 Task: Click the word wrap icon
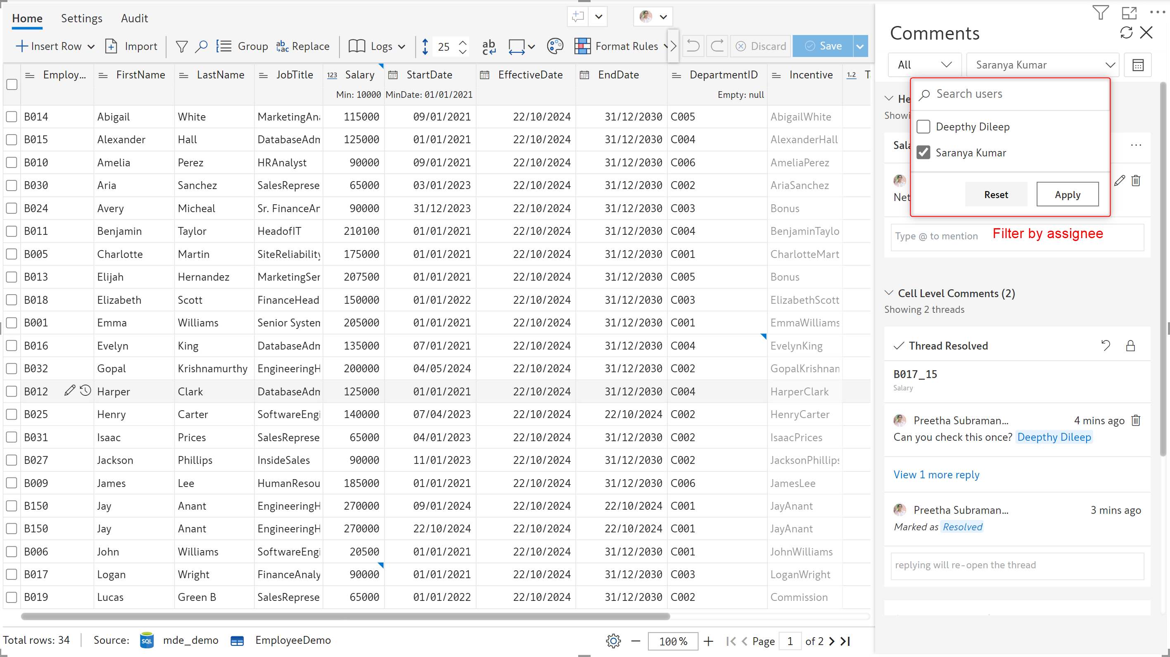pos(489,46)
